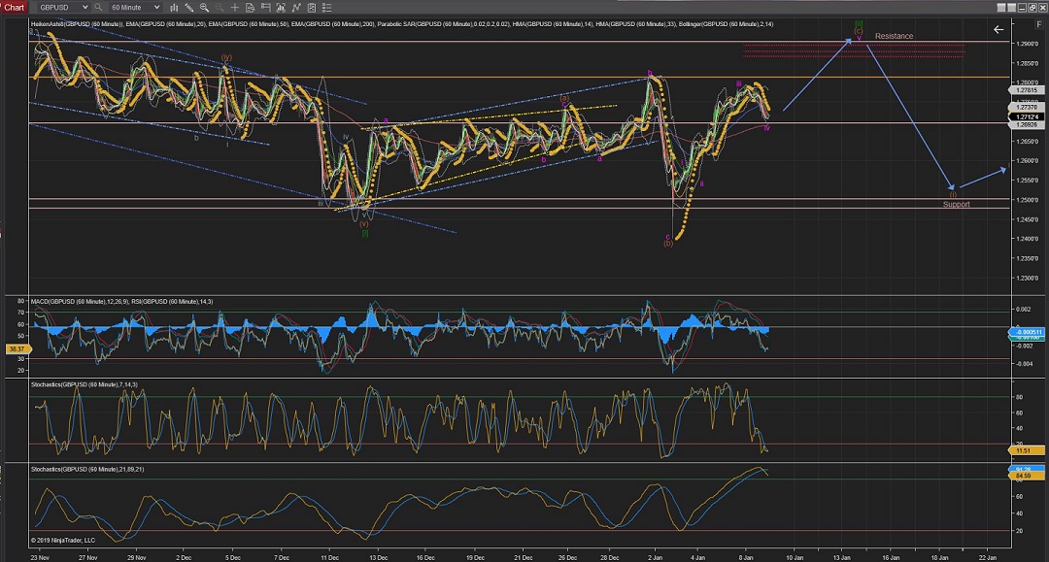The height and width of the screenshot is (562, 1049).
Task: Click the RSI value marker 38.37
Action: click(x=17, y=348)
